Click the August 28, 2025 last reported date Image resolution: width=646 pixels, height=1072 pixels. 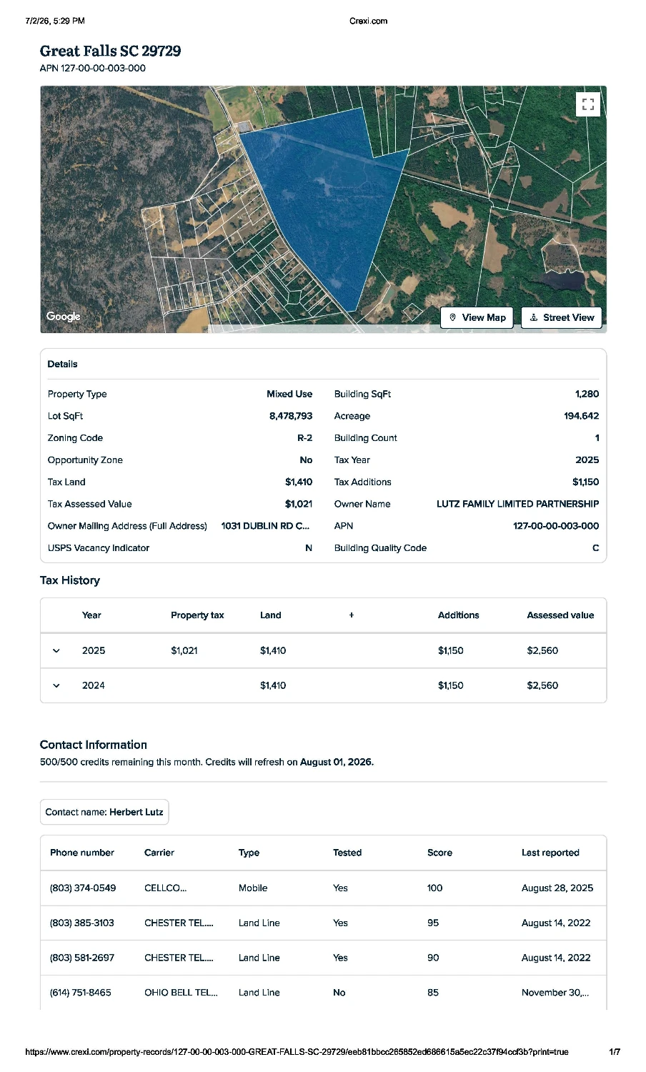point(557,888)
